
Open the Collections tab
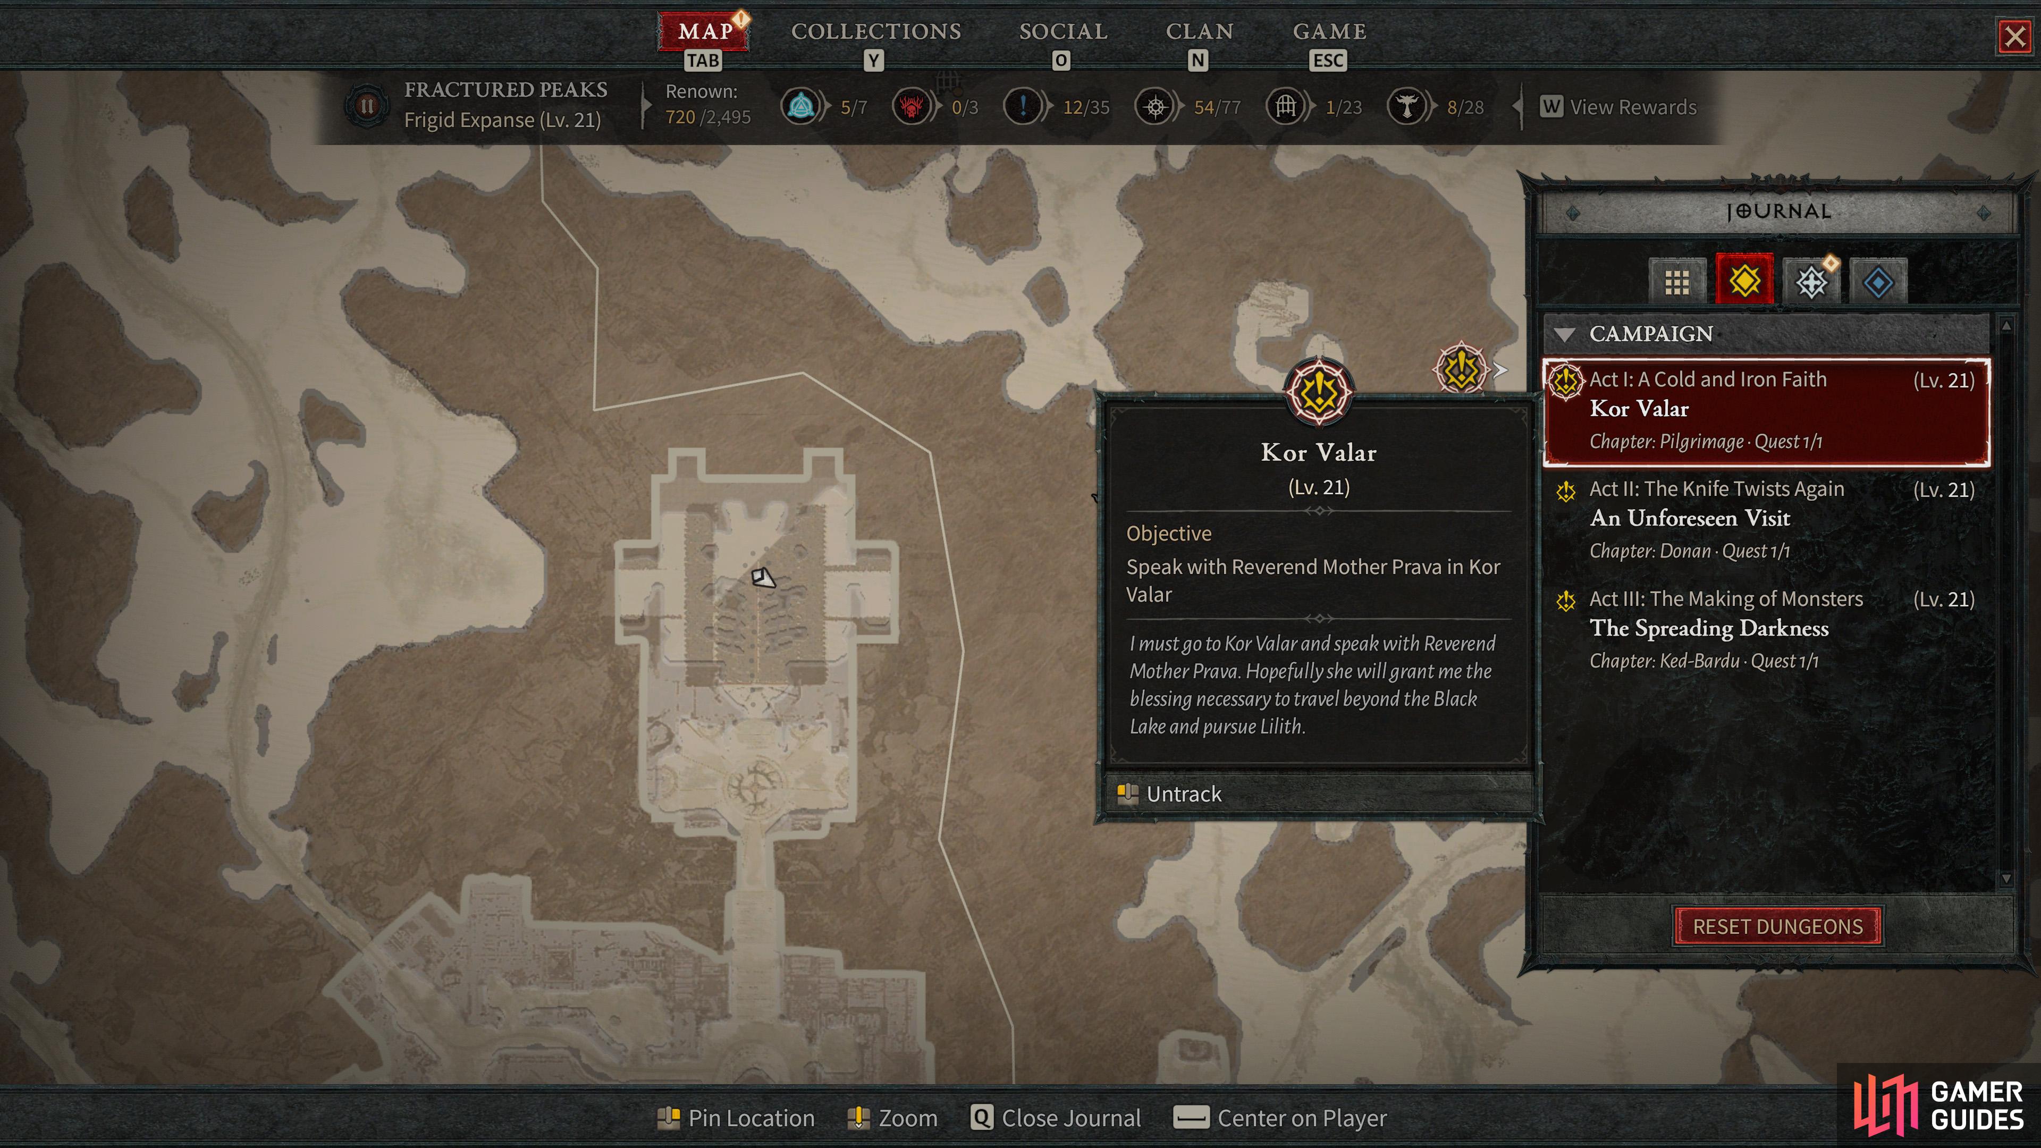875,32
